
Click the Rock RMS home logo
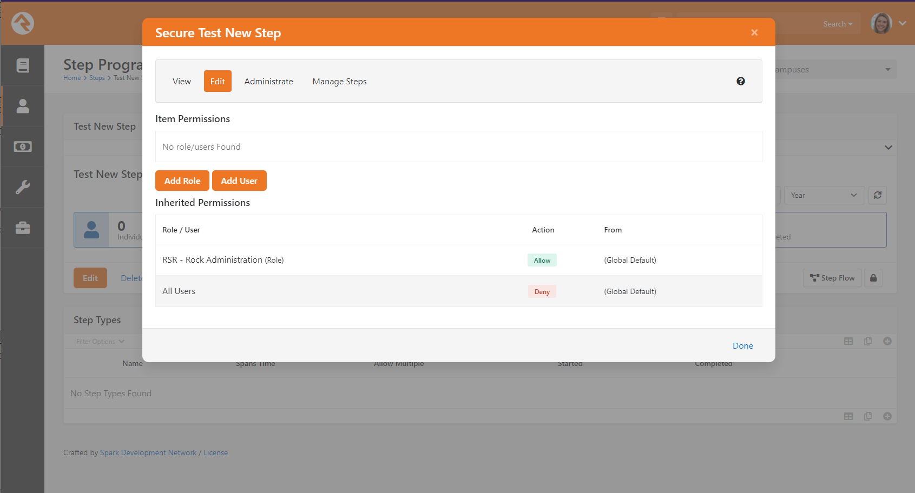pyautogui.click(x=23, y=23)
